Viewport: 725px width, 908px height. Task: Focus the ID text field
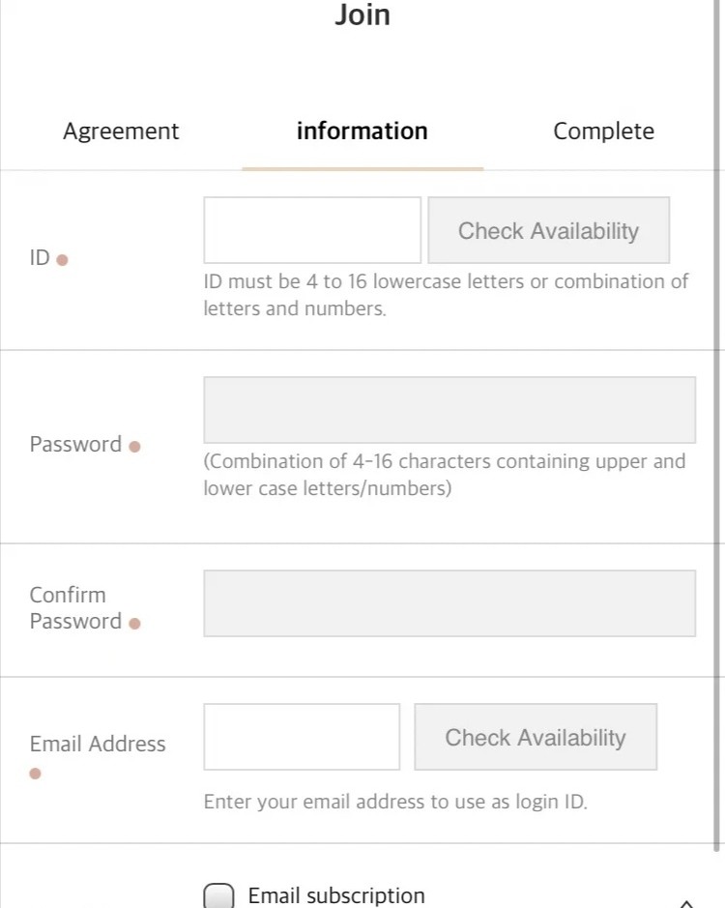click(312, 230)
